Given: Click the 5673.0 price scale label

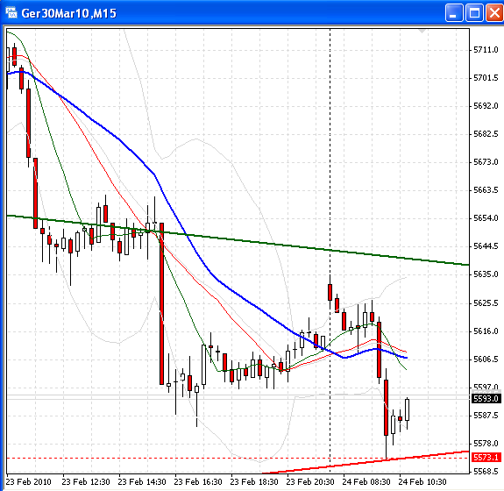Looking at the screenshot, I should point(486,161).
